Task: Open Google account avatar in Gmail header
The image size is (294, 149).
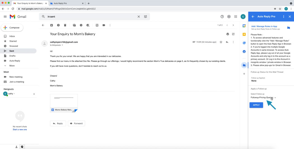Action: [x=243, y=17]
